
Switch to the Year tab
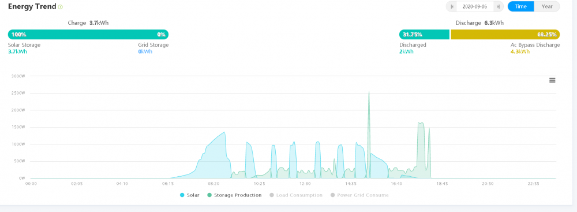point(547,6)
